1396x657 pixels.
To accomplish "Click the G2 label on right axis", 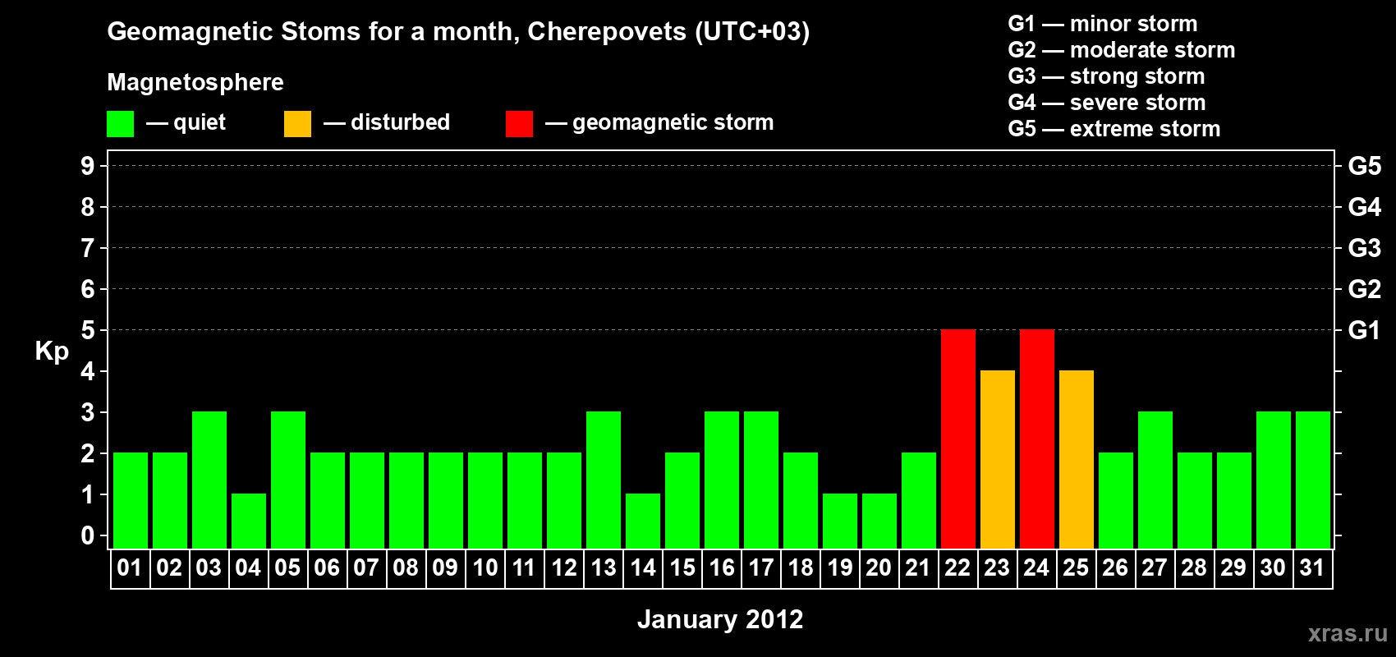I will click(1365, 289).
